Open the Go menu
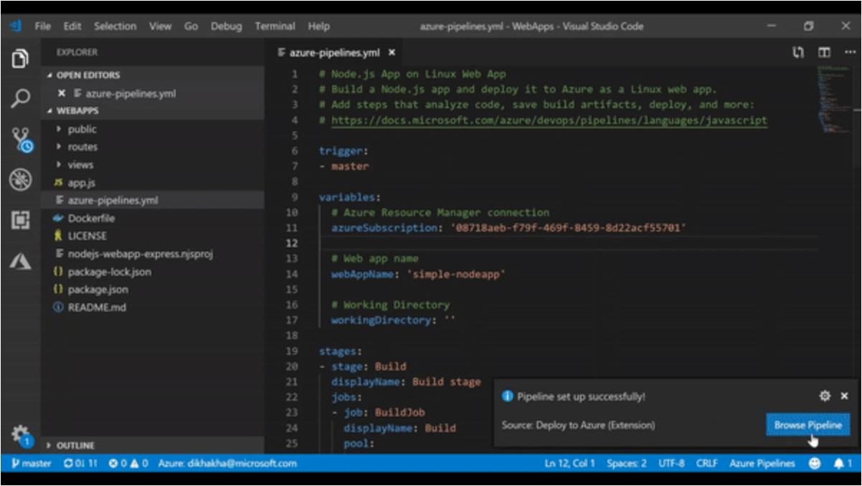The image size is (862, 486). coord(191,27)
